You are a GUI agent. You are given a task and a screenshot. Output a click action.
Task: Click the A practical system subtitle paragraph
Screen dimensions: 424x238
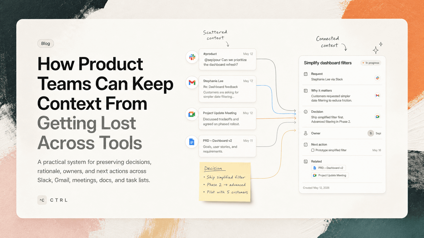click(x=94, y=171)
